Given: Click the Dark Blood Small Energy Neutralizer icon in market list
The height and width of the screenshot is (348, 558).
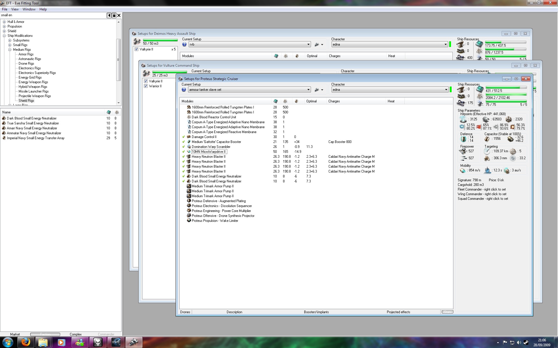Looking at the screenshot, I should point(4,118).
